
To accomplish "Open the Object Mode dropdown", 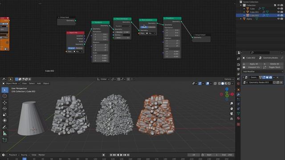I will 11,84.
